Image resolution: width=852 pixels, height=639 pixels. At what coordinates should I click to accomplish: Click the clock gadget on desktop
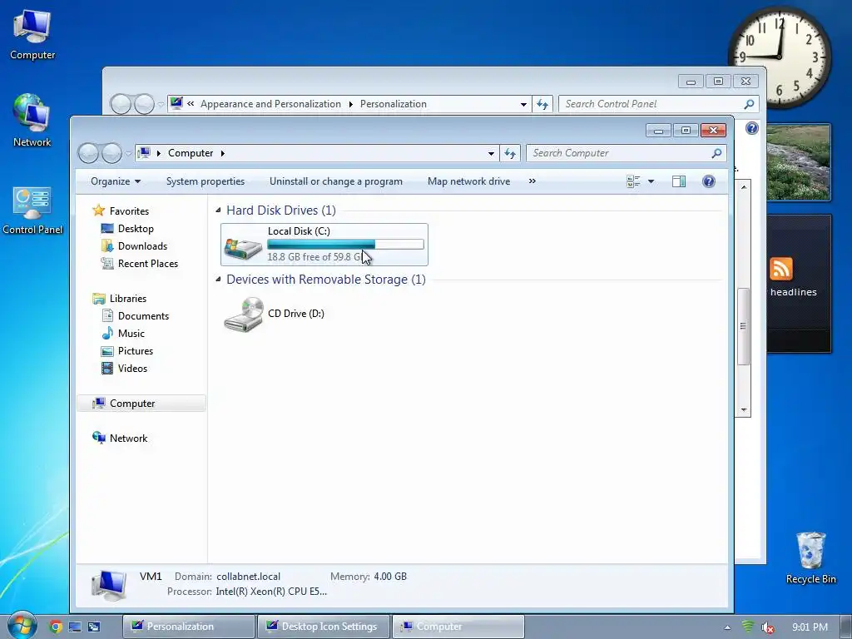pyautogui.click(x=779, y=57)
